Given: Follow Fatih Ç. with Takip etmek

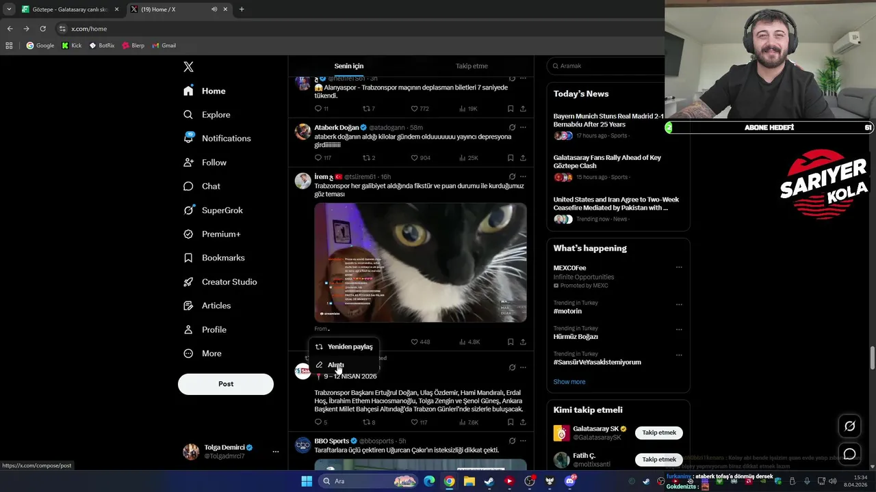Looking at the screenshot, I should 659,459.
